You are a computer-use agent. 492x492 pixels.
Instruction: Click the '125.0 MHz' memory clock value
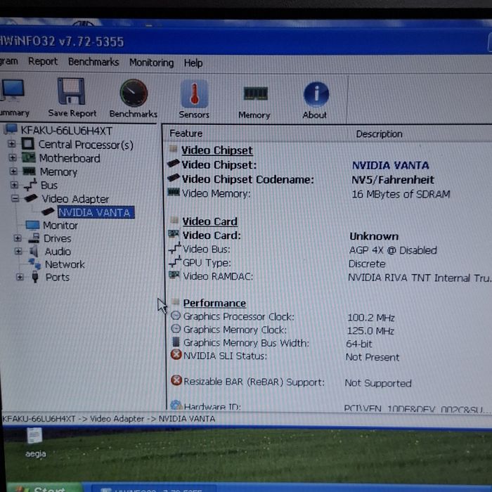[x=370, y=331]
